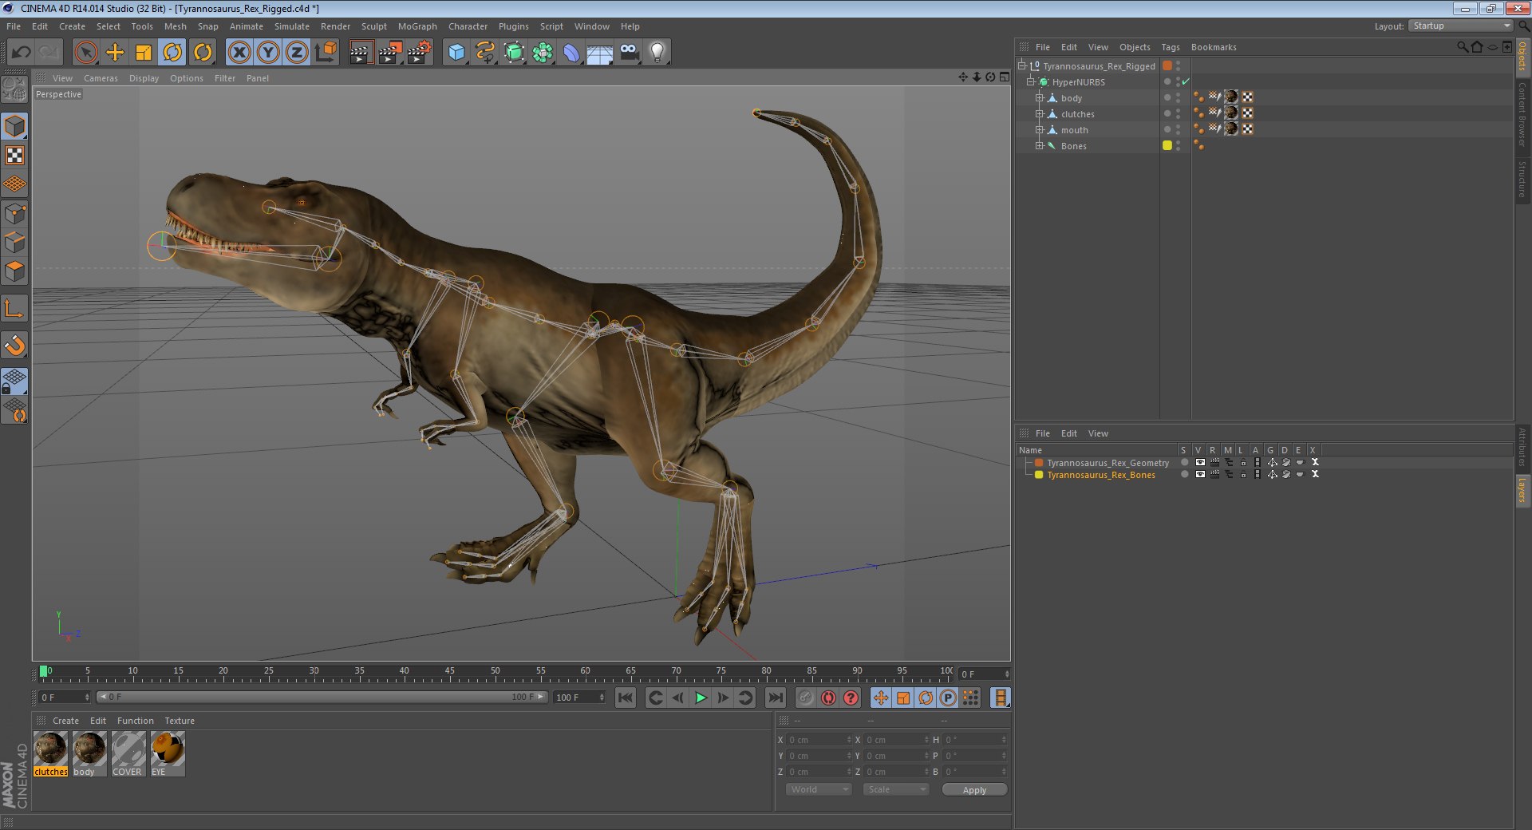Click Tyrannosaurus_Rex_Geometry orange layer swatch
The height and width of the screenshot is (830, 1532).
1039,463
